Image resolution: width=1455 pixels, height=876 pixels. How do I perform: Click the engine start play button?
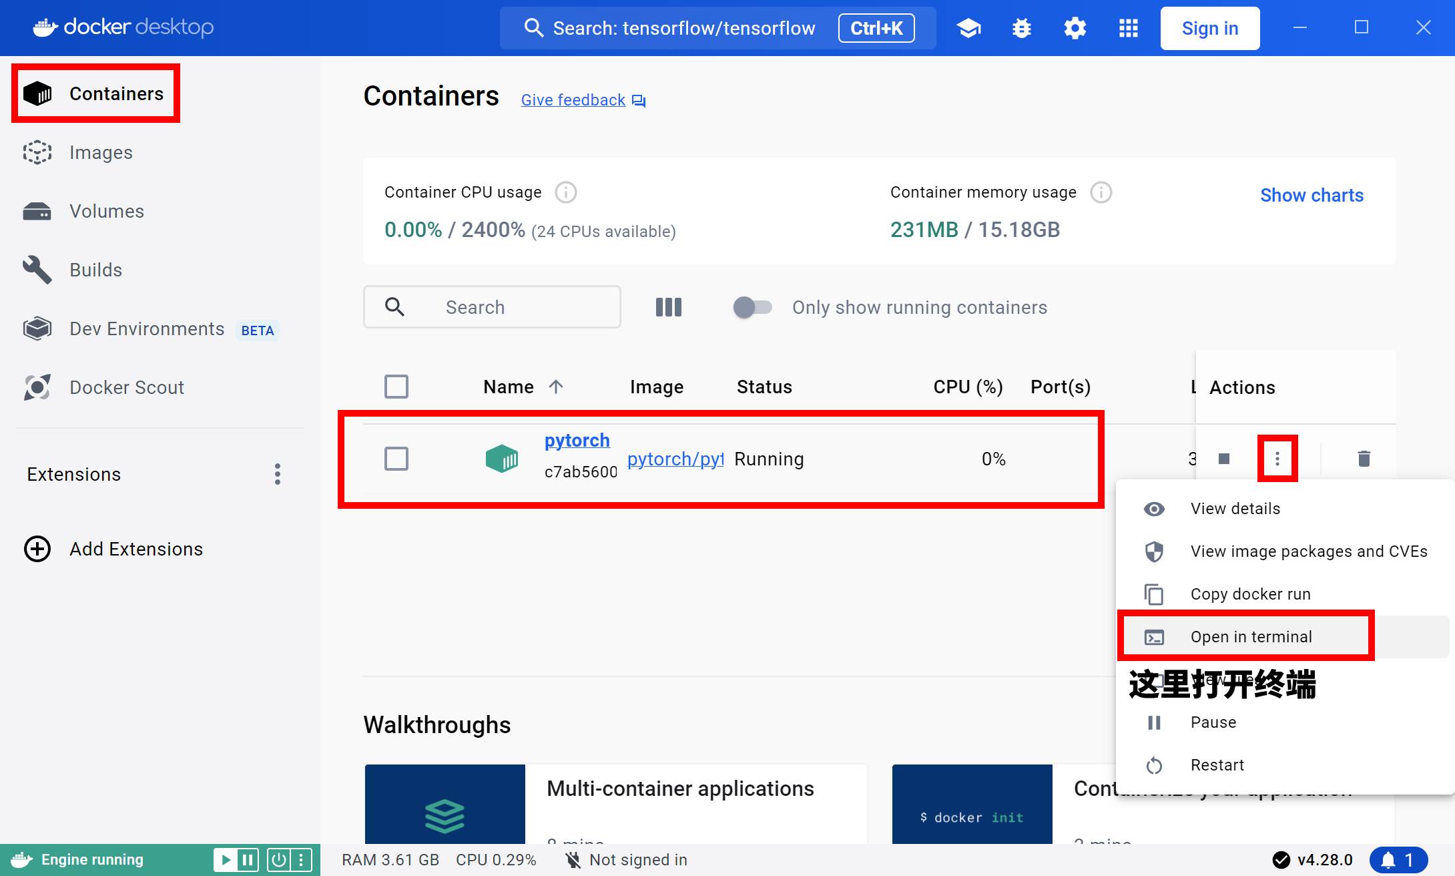(x=226, y=860)
